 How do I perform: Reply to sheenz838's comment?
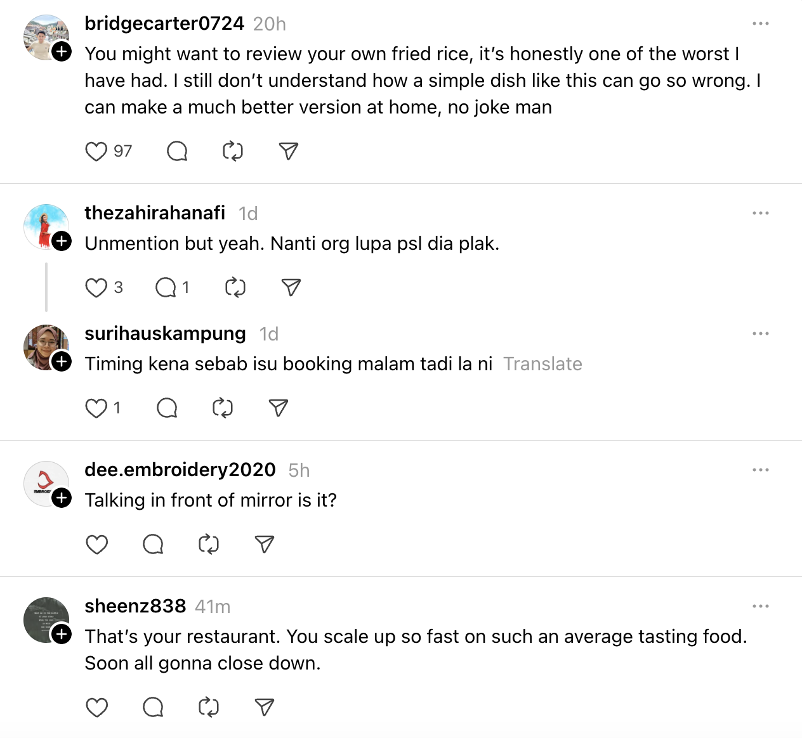153,708
